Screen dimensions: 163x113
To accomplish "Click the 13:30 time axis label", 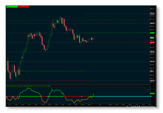I will pos(89,104).
